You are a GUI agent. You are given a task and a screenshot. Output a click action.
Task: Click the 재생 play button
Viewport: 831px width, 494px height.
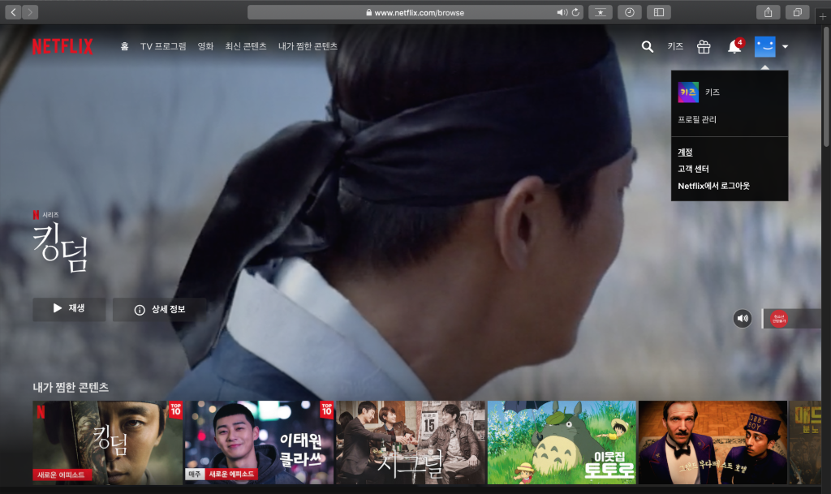pyautogui.click(x=70, y=309)
